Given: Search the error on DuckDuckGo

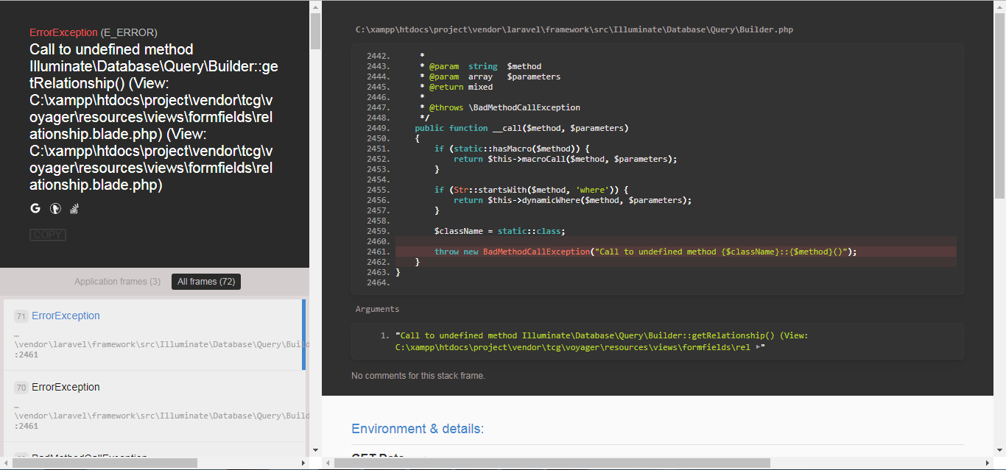Looking at the screenshot, I should (x=54, y=208).
